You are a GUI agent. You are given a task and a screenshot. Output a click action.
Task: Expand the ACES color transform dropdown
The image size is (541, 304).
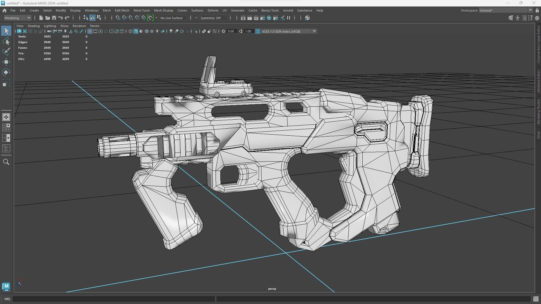(314, 31)
